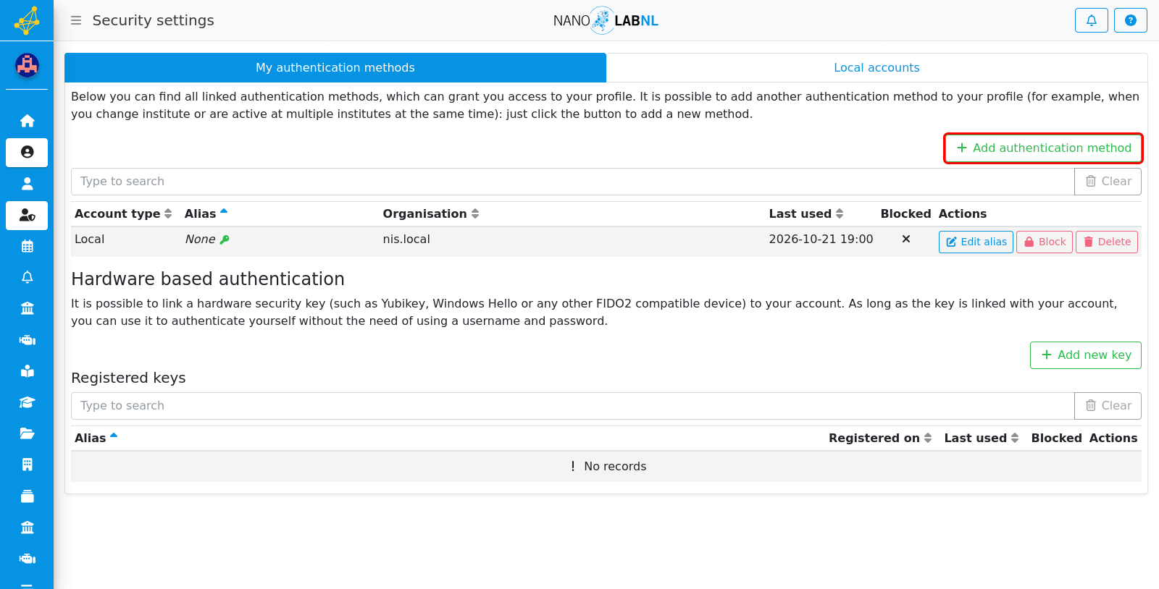
Task: Click Edit alias for Local account
Action: pos(976,242)
